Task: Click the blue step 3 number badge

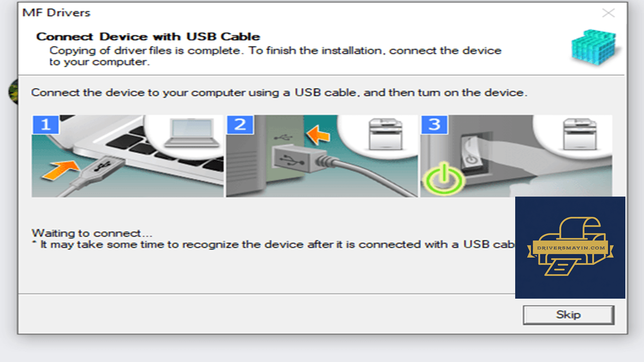Action: pyautogui.click(x=434, y=124)
